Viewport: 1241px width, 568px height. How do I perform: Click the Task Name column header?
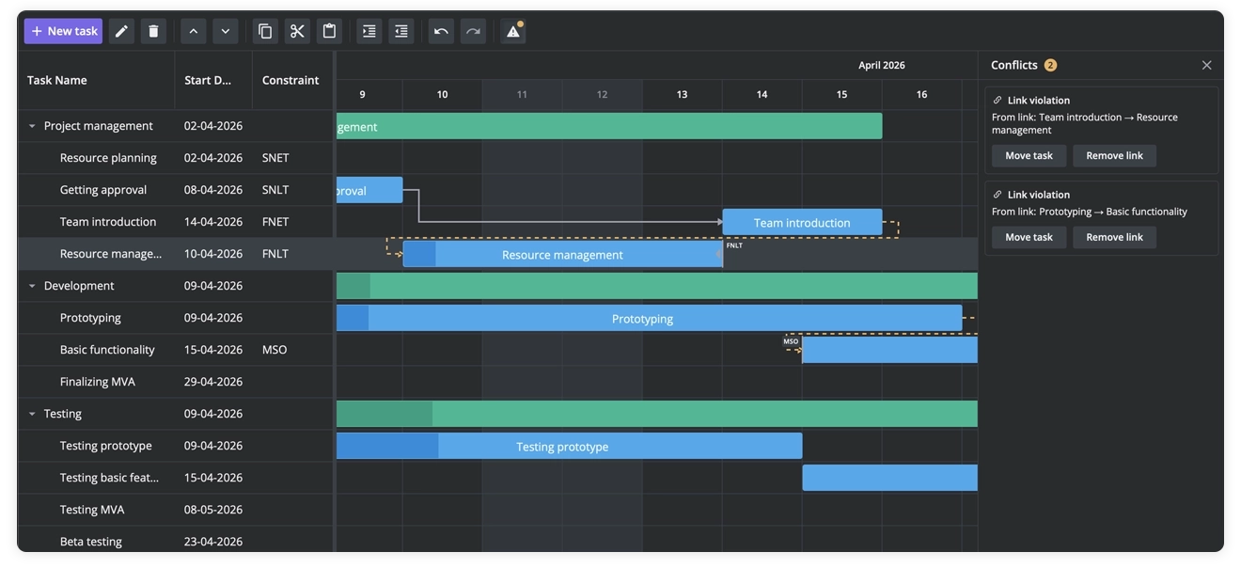pyautogui.click(x=96, y=80)
